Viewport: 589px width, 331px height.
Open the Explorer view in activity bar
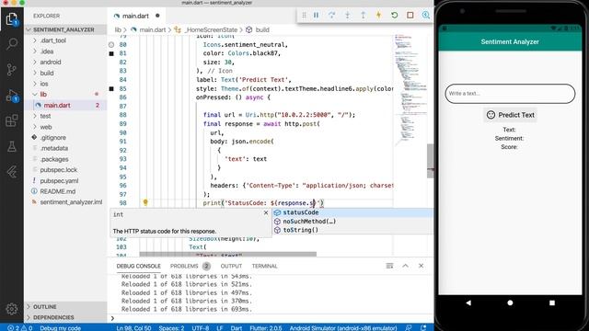(x=12, y=18)
